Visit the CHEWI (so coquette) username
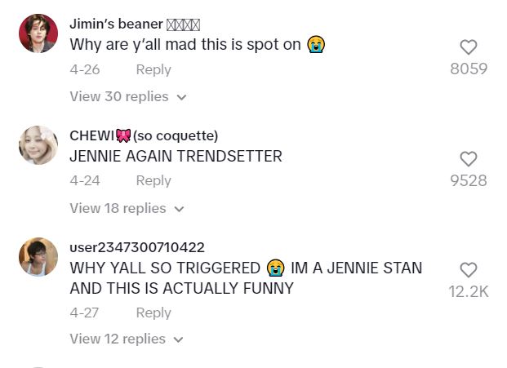 tap(144, 135)
